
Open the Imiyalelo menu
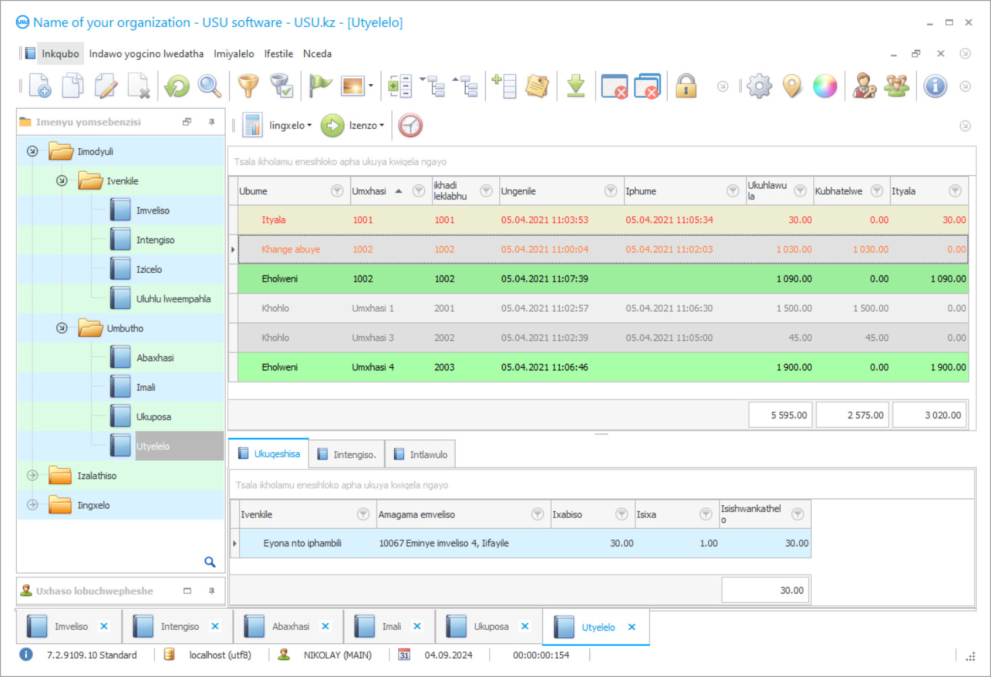(x=234, y=54)
